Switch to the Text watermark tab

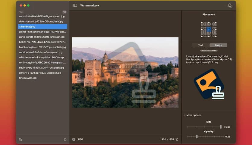click(200, 45)
